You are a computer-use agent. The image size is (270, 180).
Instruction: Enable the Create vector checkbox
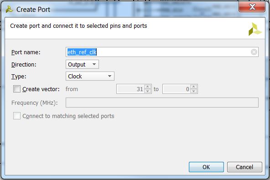(17, 89)
